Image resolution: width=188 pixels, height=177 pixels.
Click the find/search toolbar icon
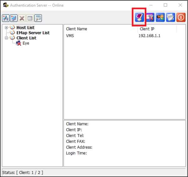(38, 18)
